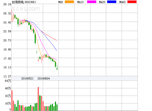Screen dimensions: 152x111
Task: Click the 17.00 price axis label
Action: pyautogui.click(x=7, y=59)
